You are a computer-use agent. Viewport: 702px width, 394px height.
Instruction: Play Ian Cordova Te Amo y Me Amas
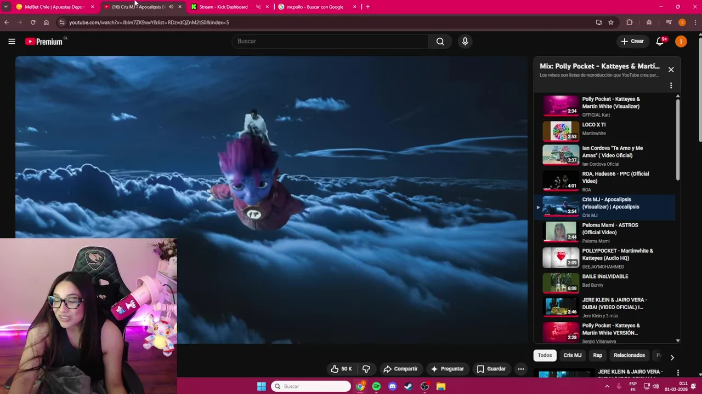(x=605, y=155)
